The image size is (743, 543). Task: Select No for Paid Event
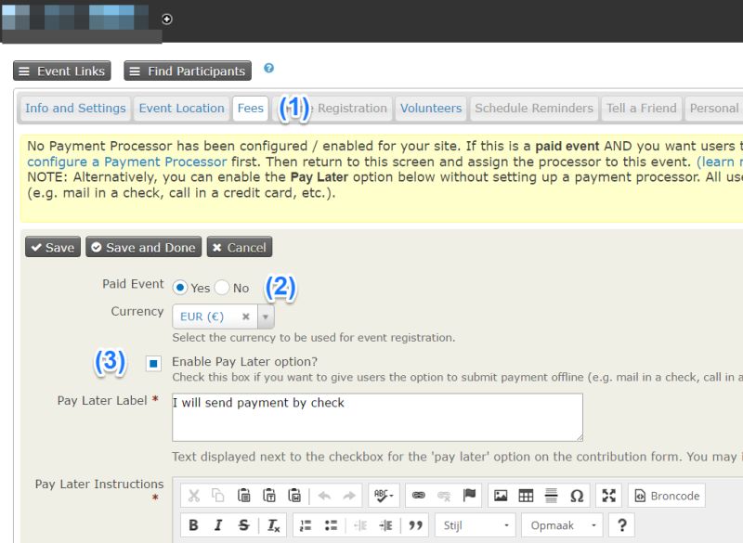pos(222,288)
